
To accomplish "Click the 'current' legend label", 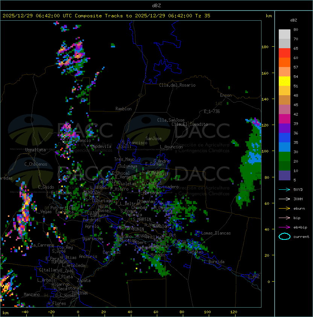I will tap(301, 236).
